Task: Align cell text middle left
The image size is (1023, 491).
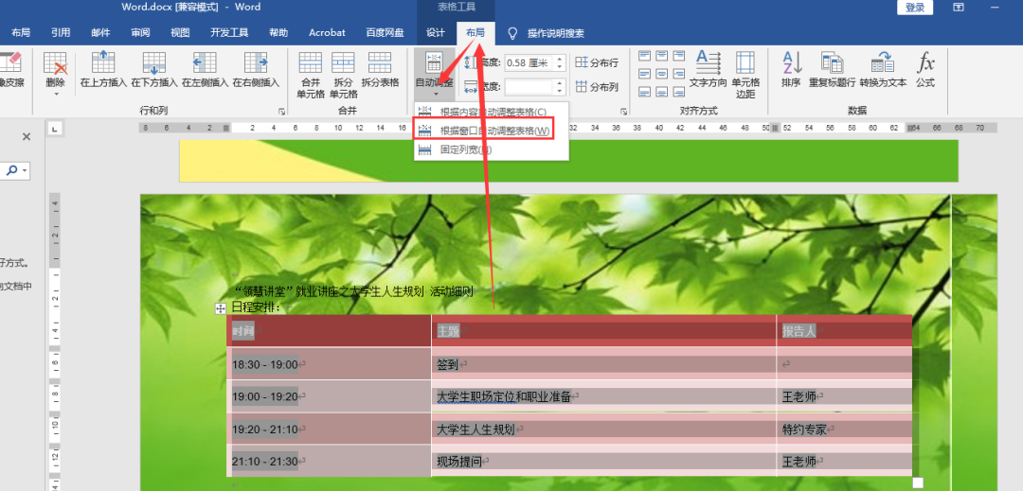Action: point(645,74)
